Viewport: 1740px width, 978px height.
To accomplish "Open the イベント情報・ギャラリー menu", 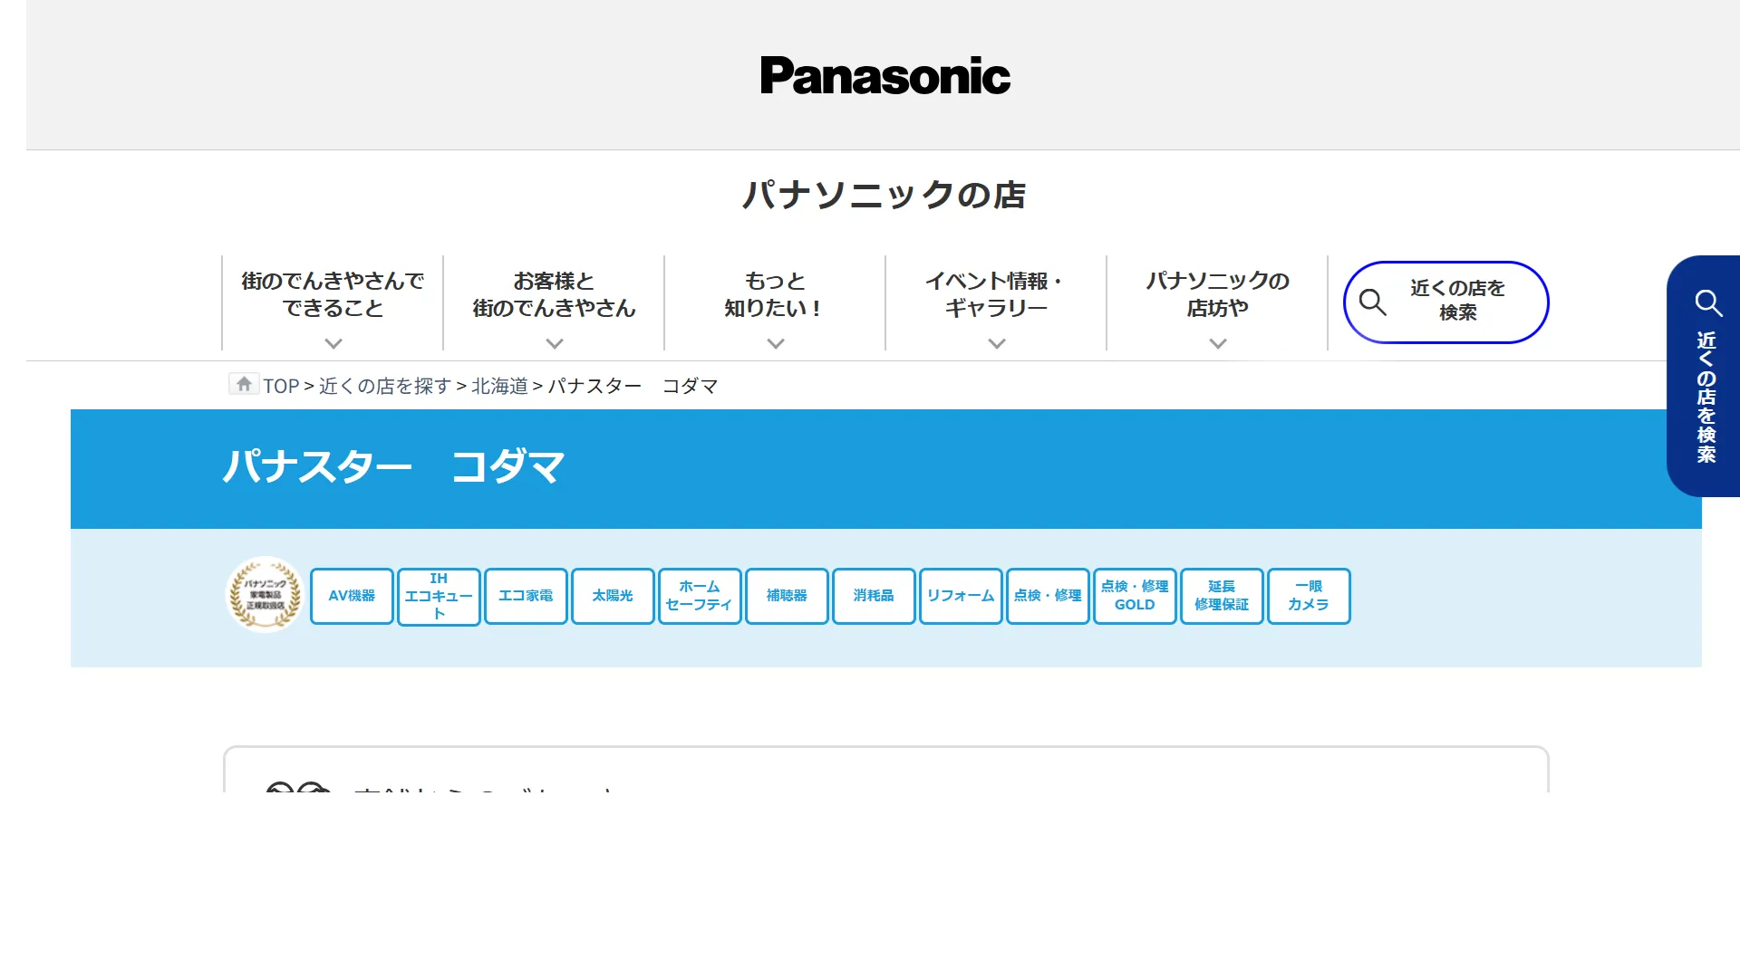I will (996, 302).
